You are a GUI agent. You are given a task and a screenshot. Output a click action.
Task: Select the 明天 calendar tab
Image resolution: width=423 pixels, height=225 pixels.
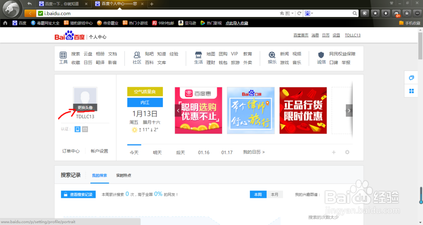(157, 152)
